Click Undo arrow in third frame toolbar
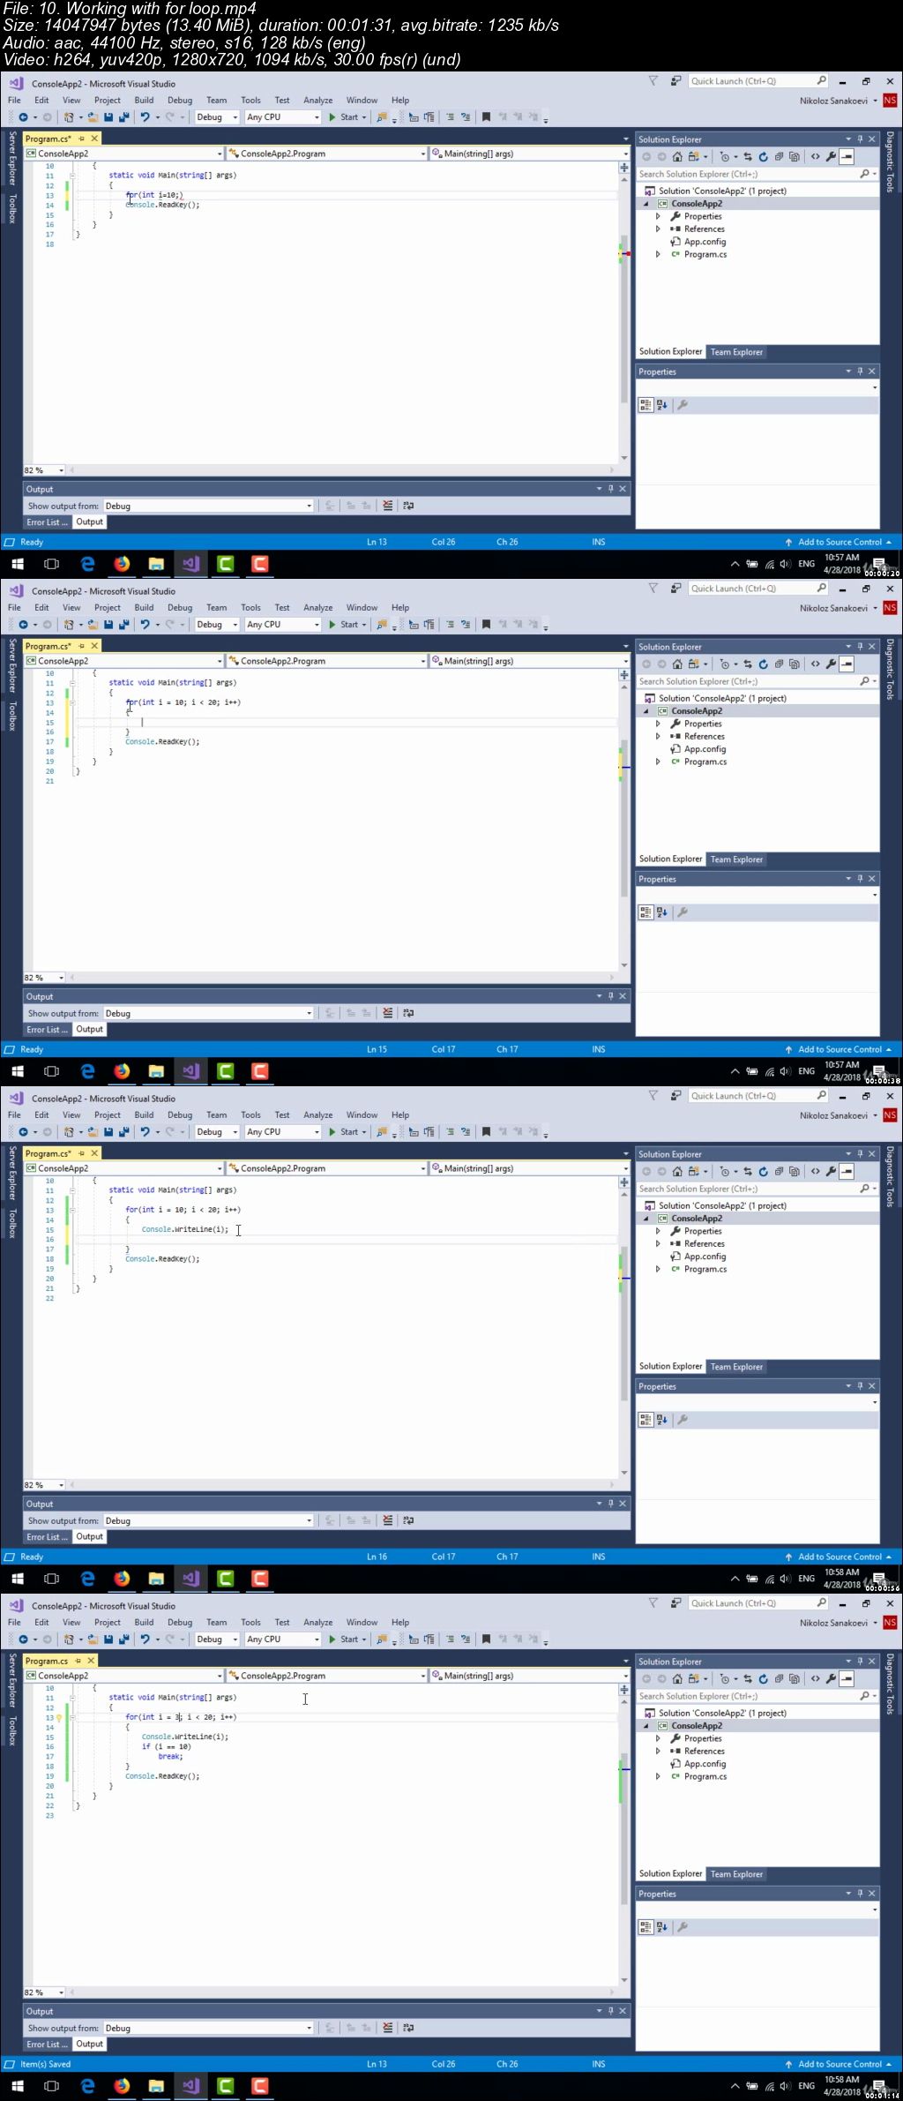 point(146,1131)
